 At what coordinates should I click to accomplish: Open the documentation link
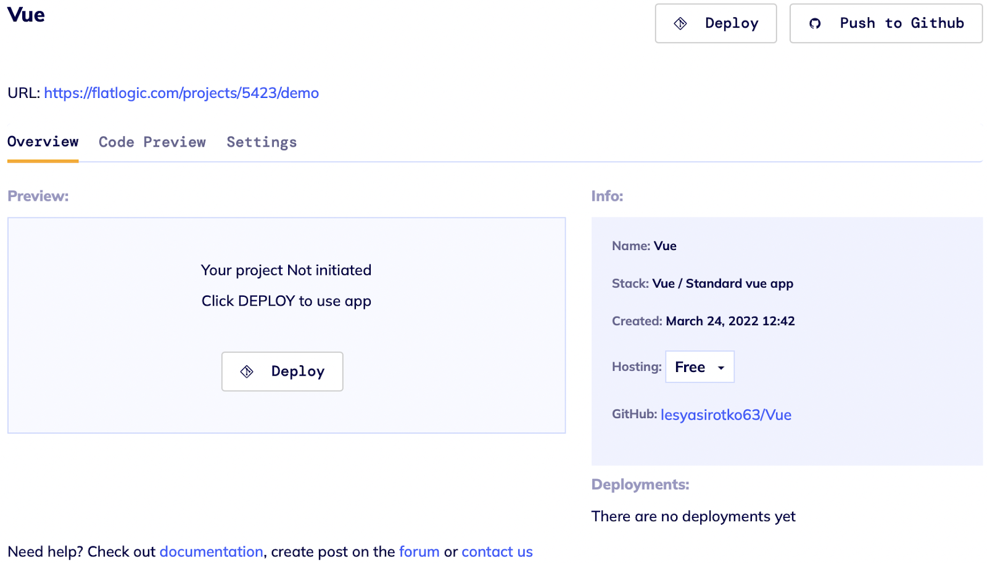pos(212,551)
